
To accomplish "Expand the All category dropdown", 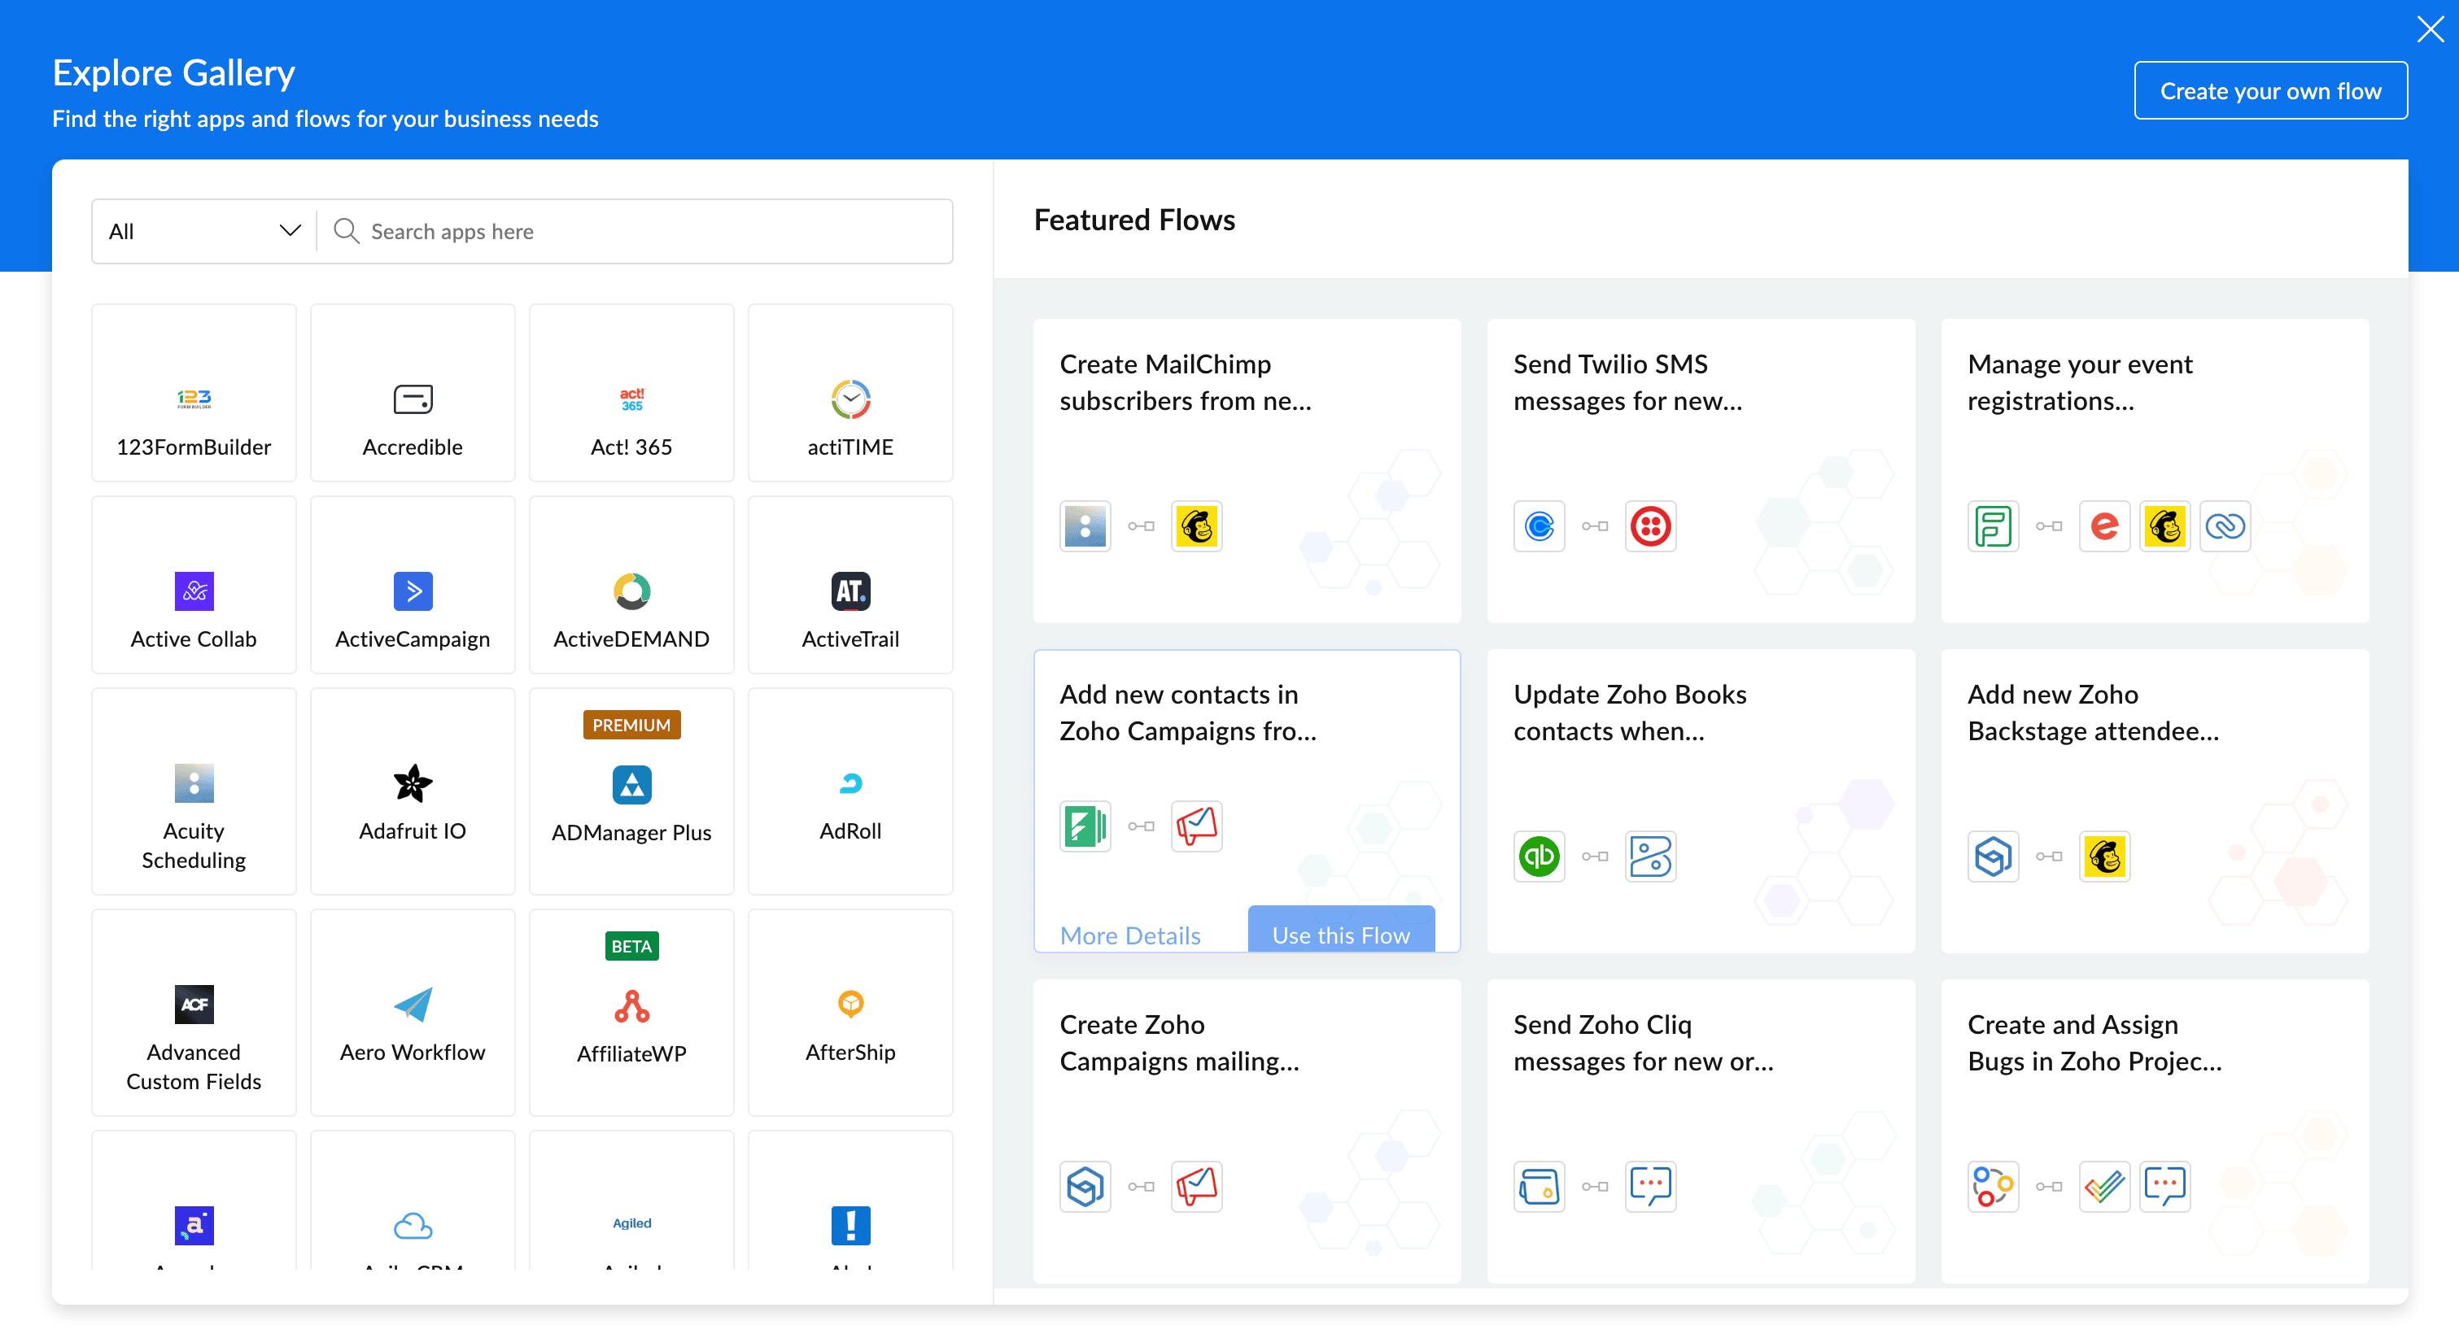I will (x=203, y=231).
